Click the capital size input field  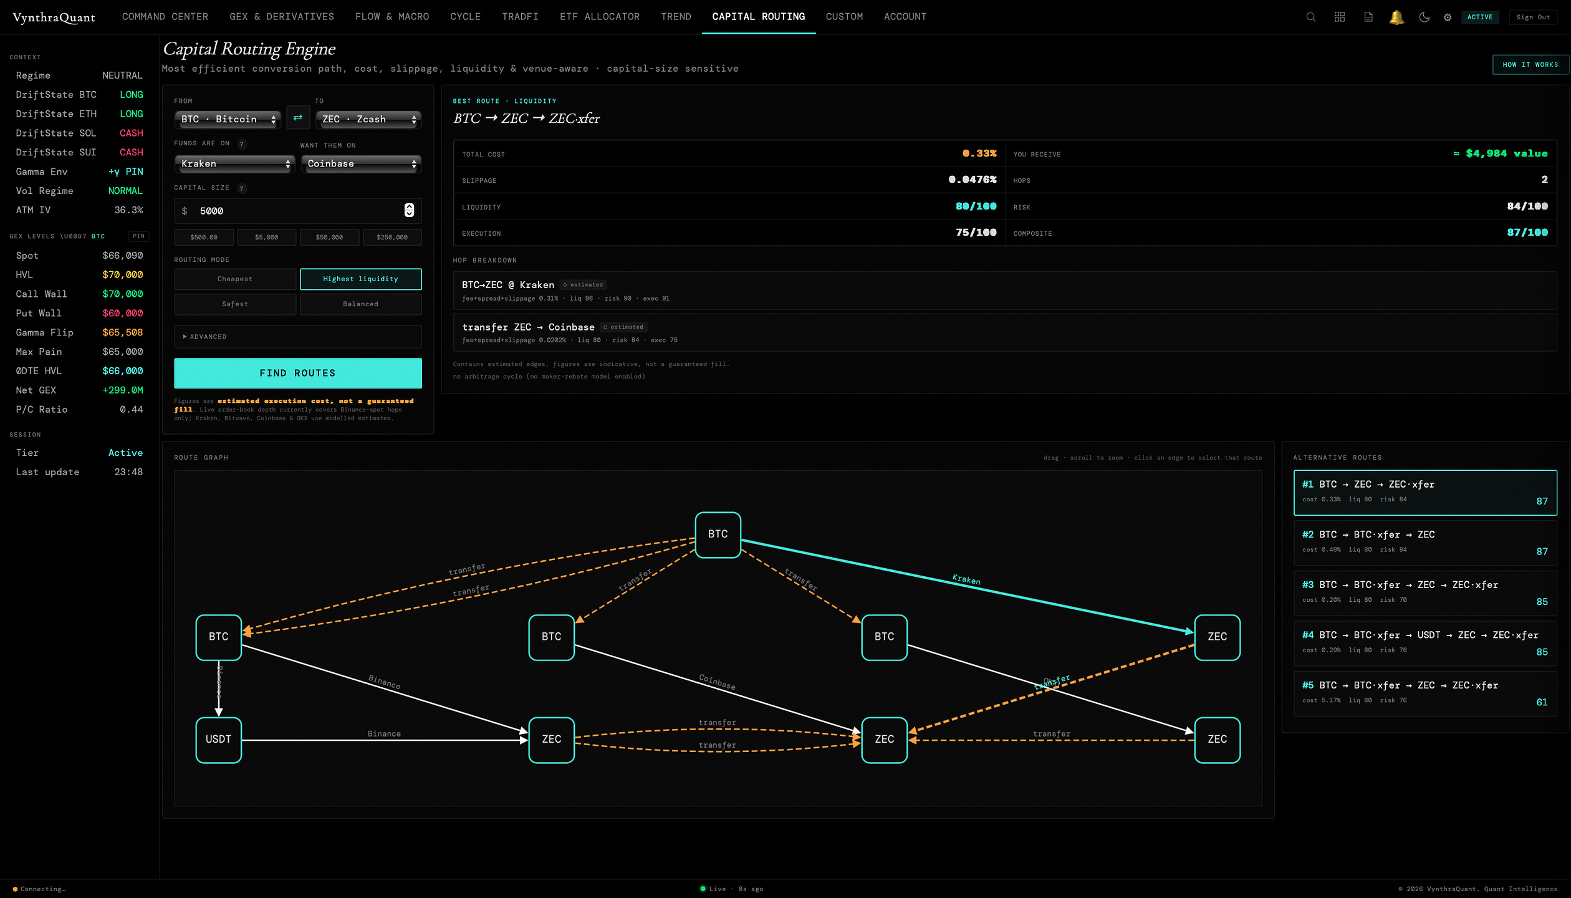[x=298, y=211]
